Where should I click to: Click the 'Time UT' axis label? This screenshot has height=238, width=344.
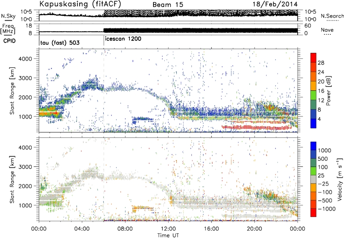168,235
